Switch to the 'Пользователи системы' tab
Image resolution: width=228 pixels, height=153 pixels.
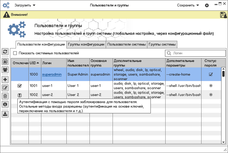tap(127, 44)
